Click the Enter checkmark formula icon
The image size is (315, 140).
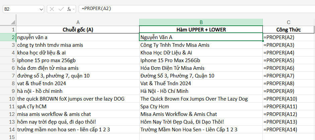(x=61, y=9)
